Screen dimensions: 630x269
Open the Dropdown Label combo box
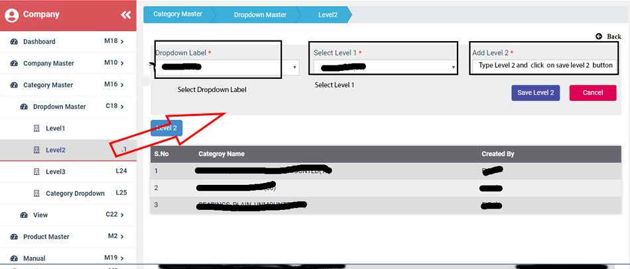tap(227, 68)
